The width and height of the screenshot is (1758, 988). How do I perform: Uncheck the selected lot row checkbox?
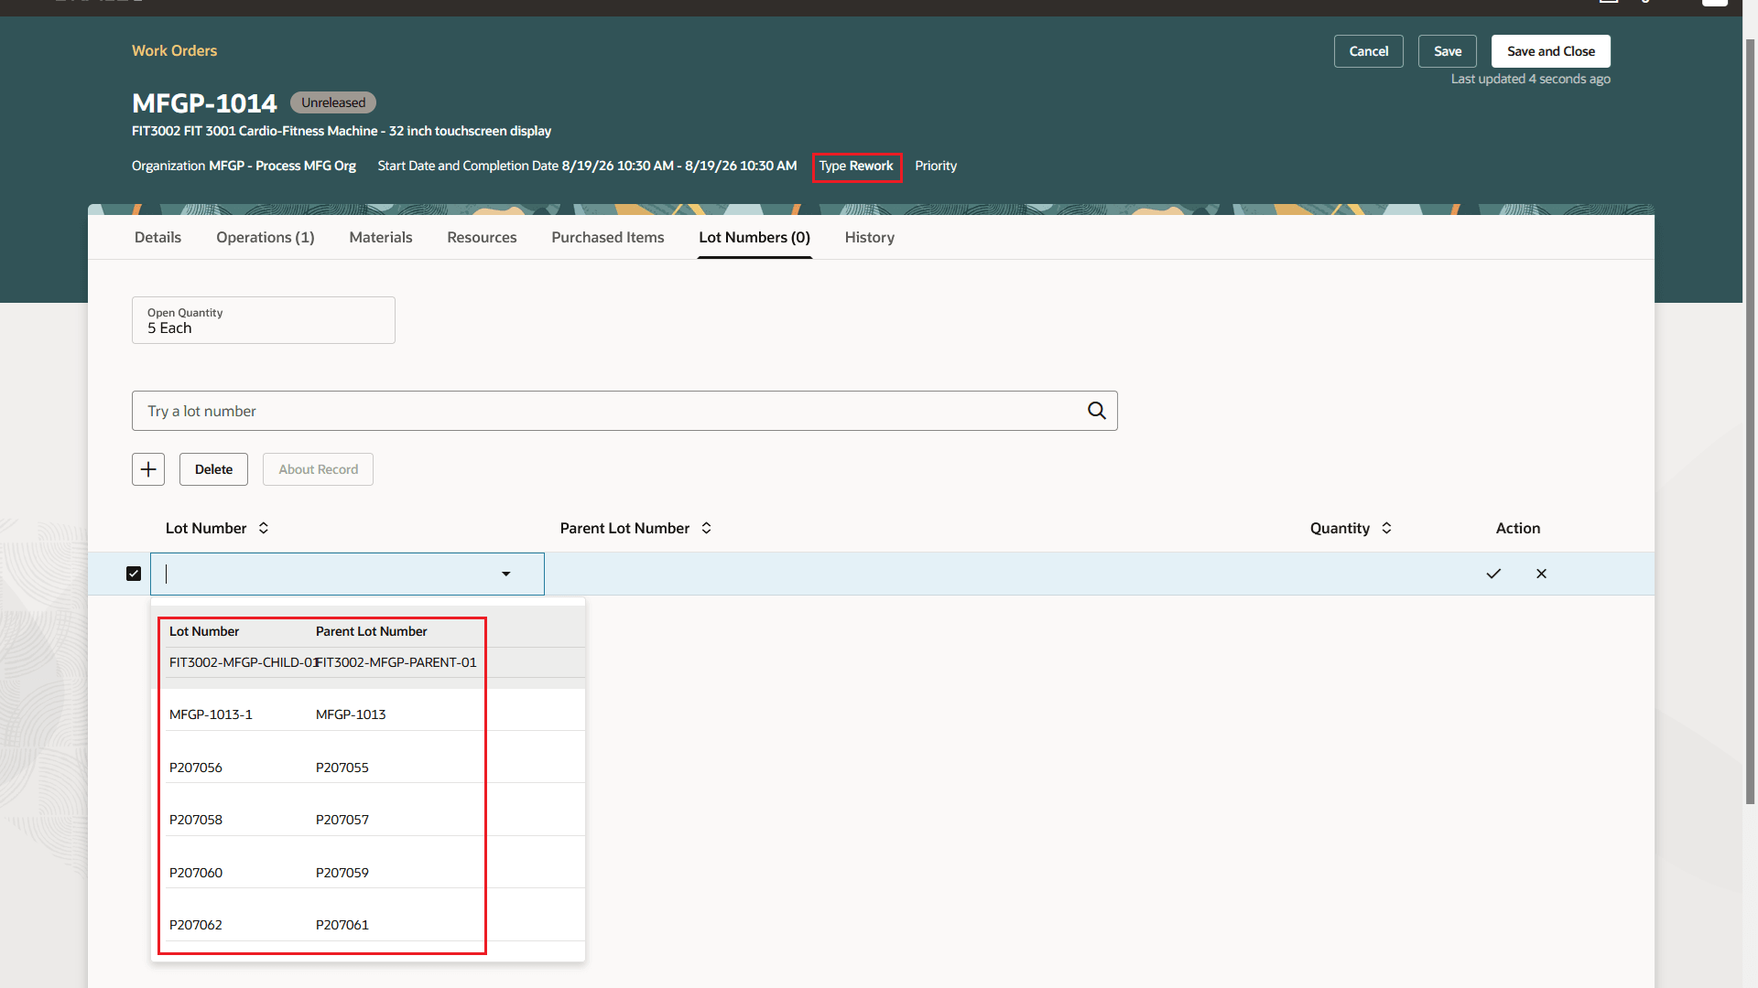click(134, 574)
